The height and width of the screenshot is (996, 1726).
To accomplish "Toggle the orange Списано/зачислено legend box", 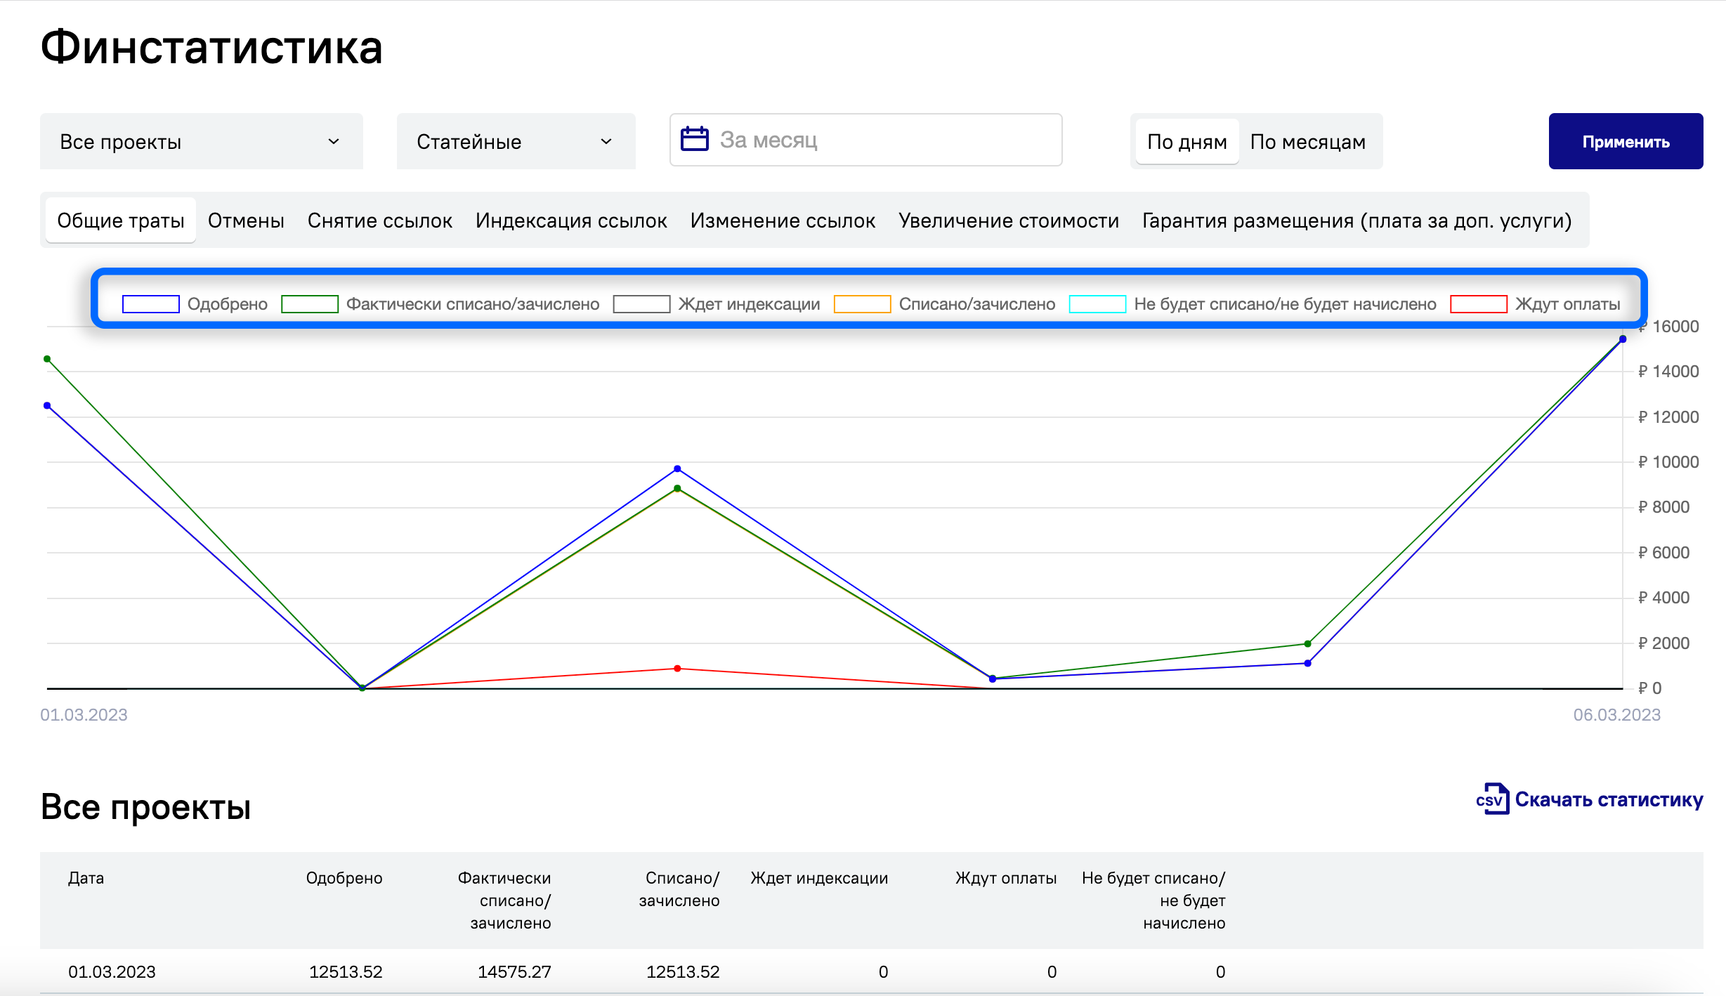I will point(862,304).
